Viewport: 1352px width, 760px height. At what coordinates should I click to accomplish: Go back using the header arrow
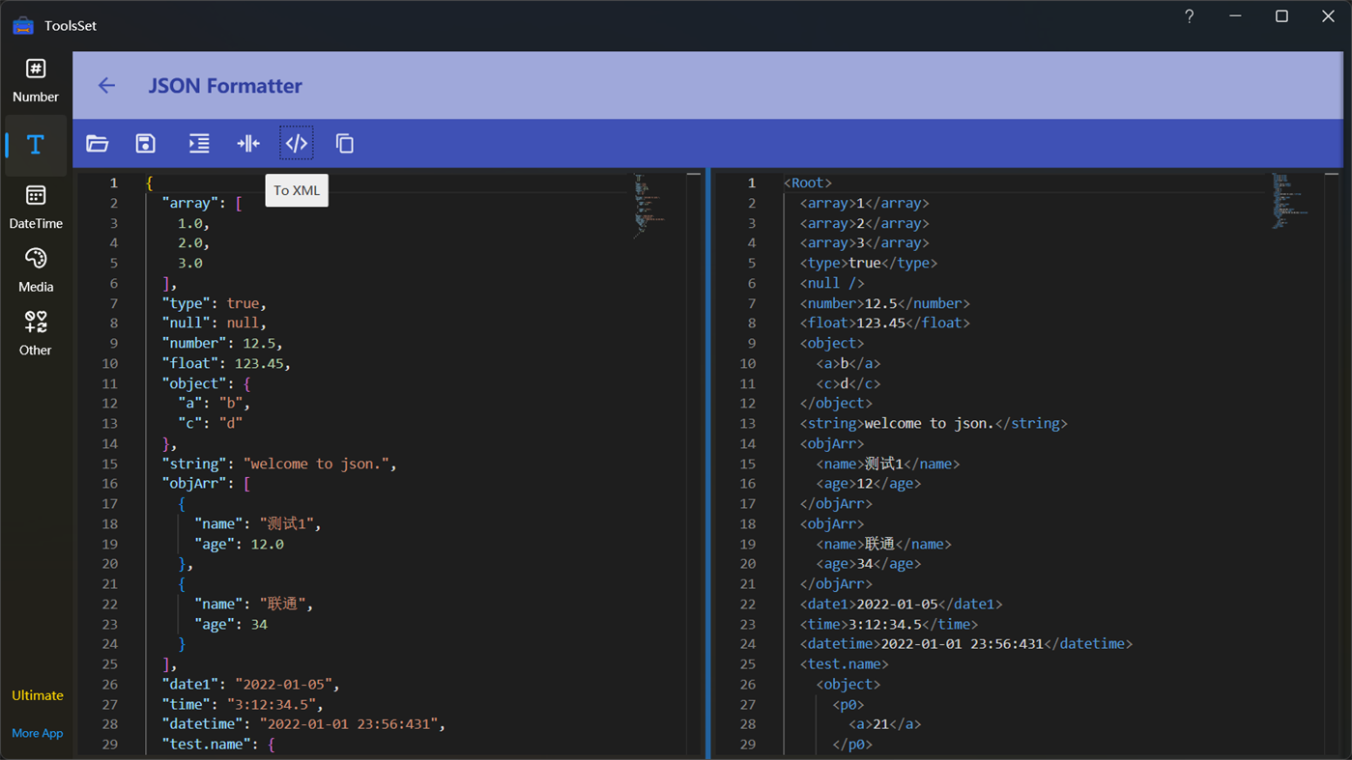coord(106,86)
